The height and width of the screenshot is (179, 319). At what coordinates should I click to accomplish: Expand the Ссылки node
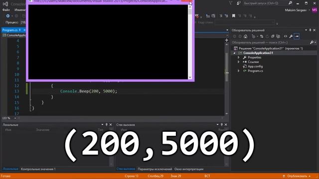click(x=239, y=62)
